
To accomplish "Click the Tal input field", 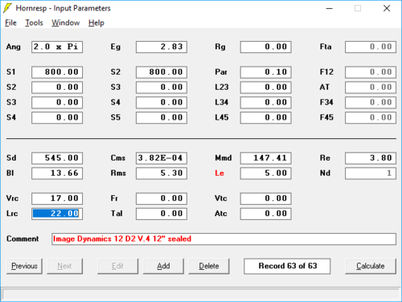I will tap(162, 214).
